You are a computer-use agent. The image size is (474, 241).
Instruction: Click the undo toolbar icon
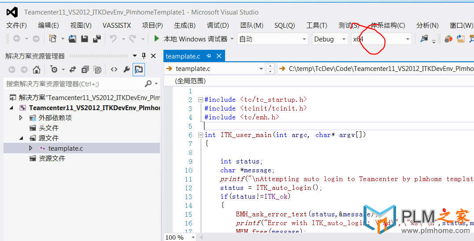click(113, 39)
